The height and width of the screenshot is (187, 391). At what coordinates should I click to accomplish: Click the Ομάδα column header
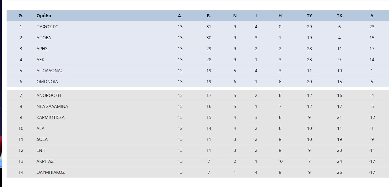(x=44, y=16)
